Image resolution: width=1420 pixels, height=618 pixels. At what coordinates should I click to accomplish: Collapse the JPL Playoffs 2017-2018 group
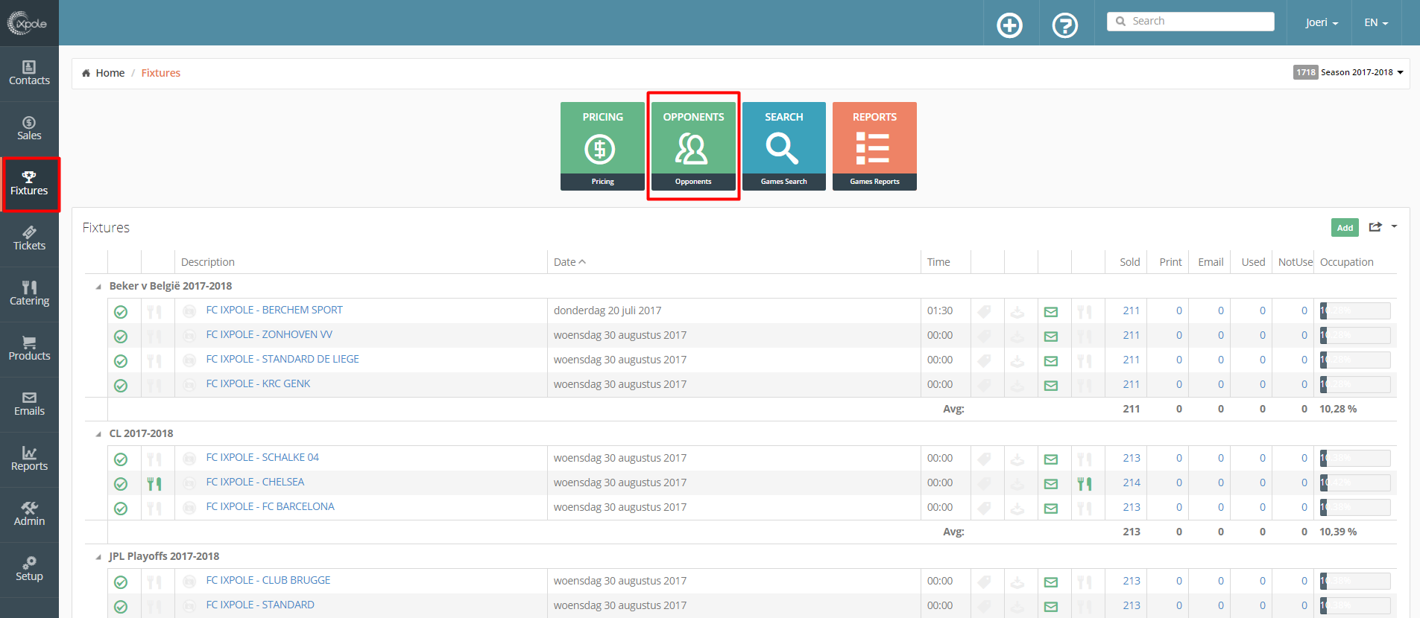[98, 557]
